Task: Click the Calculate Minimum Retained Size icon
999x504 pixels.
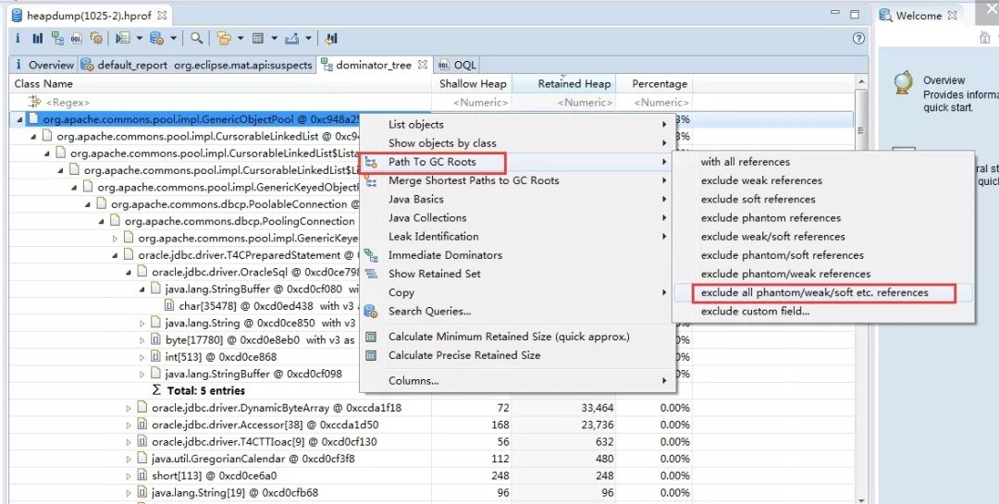Action: coord(372,337)
